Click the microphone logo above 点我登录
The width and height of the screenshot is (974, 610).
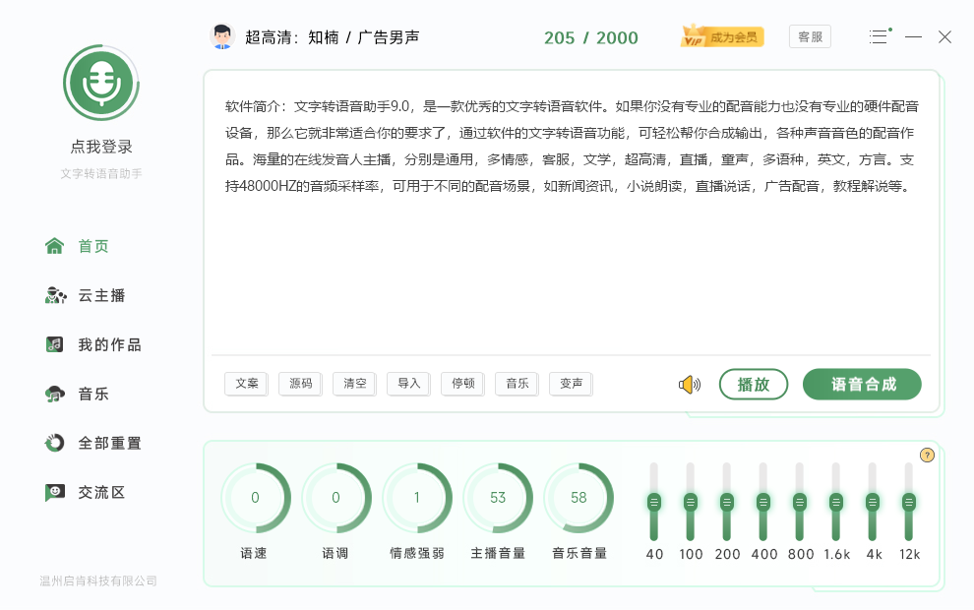tap(100, 83)
